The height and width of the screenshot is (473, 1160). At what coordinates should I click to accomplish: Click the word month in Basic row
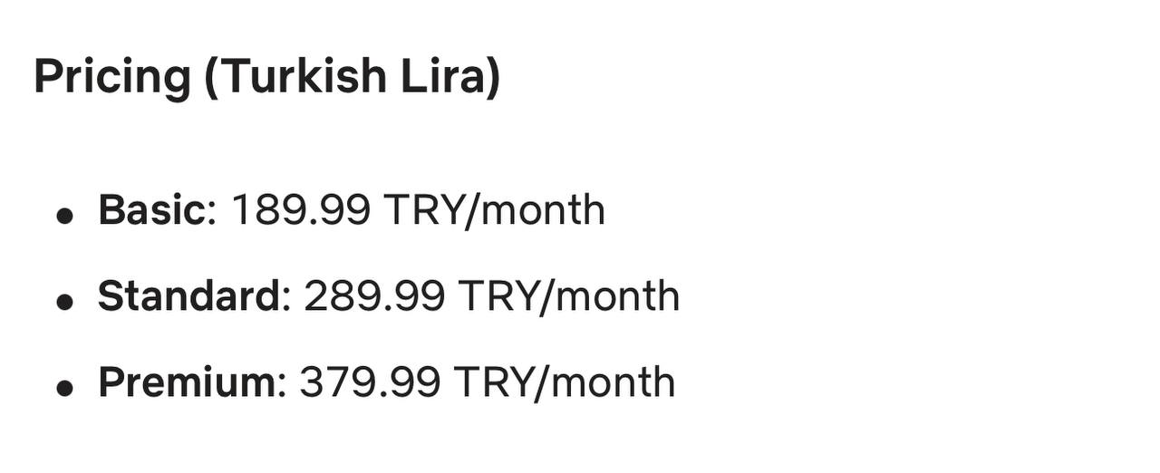[542, 210]
